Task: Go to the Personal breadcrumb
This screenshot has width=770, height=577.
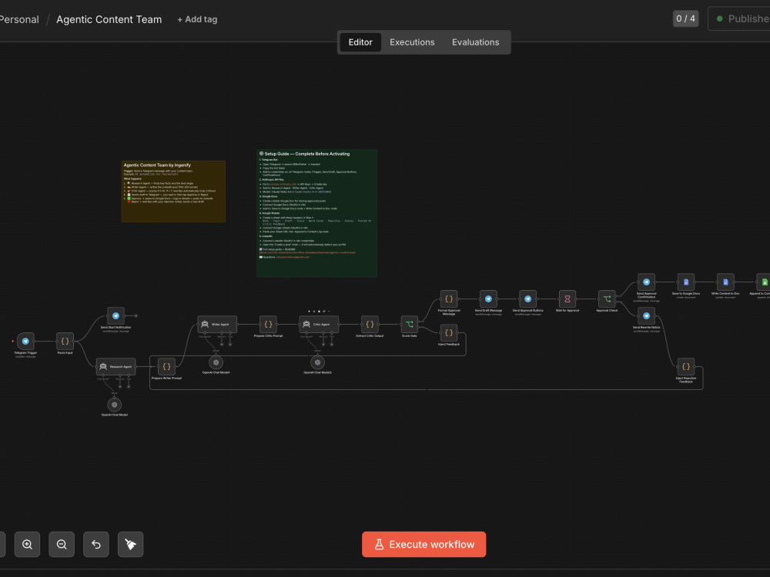Action: click(18, 20)
